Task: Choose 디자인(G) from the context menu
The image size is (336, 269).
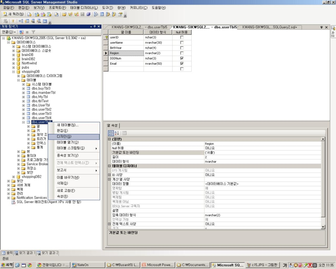Action: point(74,136)
